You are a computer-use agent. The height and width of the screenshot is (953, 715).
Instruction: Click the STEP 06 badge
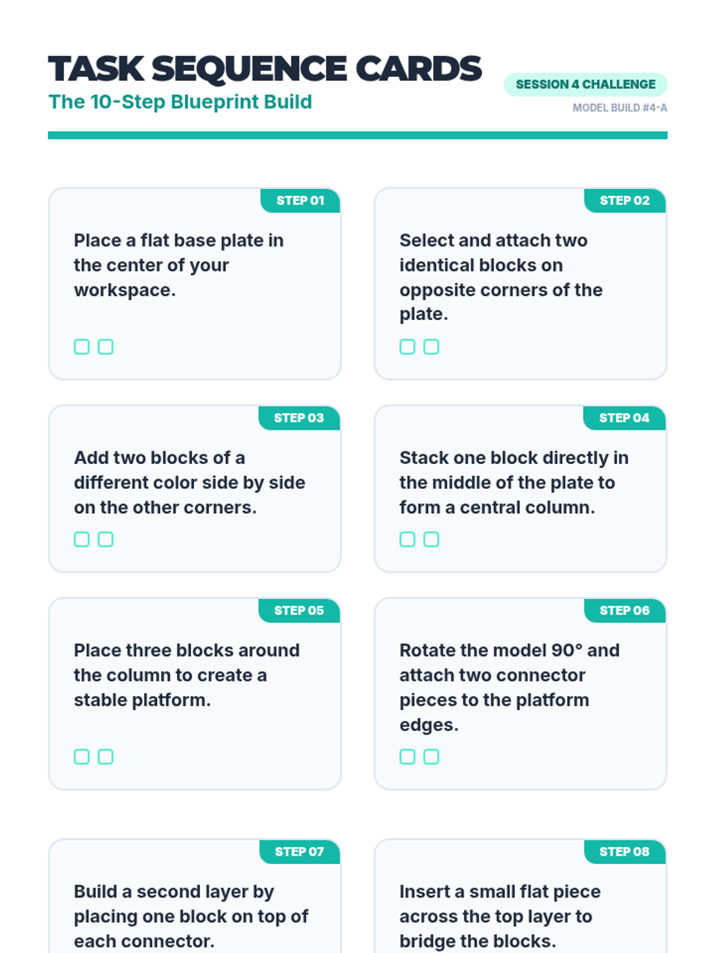tap(624, 611)
